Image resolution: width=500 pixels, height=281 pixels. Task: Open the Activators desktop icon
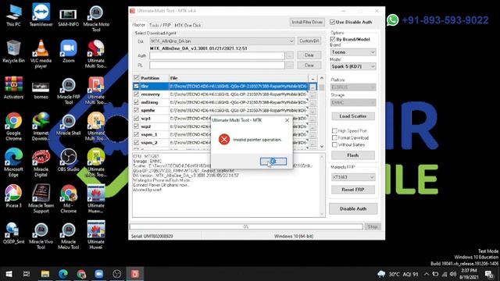(x=13, y=87)
